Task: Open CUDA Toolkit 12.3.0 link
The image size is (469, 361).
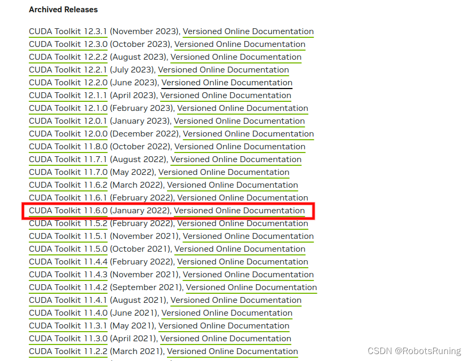Action: pyautogui.click(x=68, y=44)
